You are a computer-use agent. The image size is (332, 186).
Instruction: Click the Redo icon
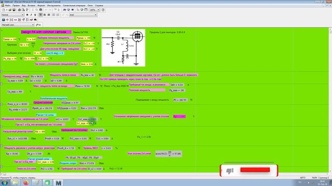pos(50,10)
